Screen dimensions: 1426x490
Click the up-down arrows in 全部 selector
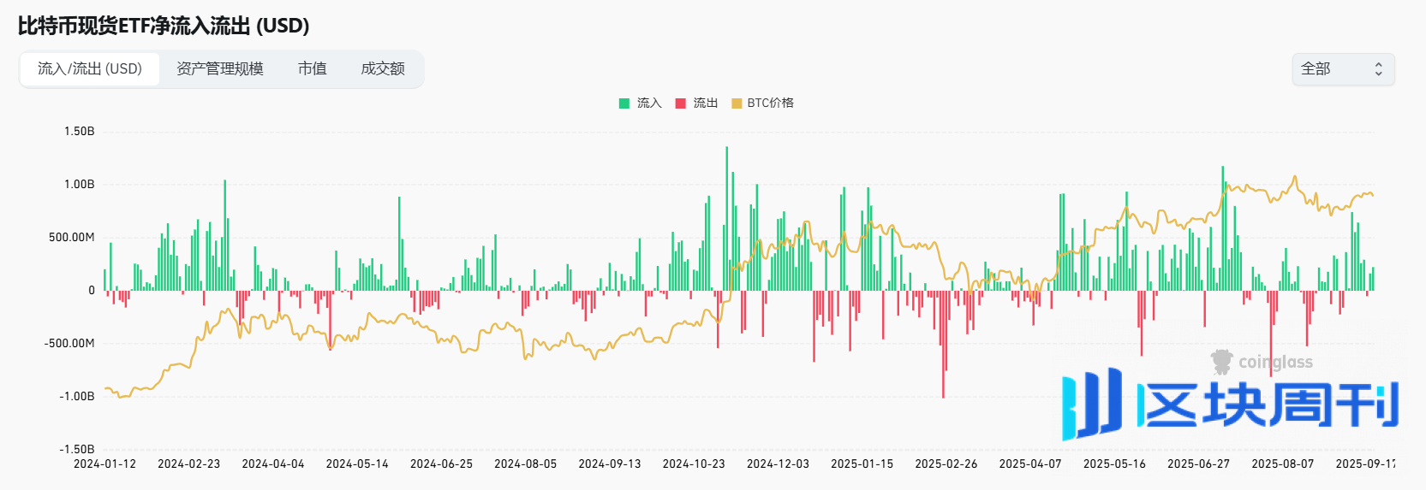1378,69
